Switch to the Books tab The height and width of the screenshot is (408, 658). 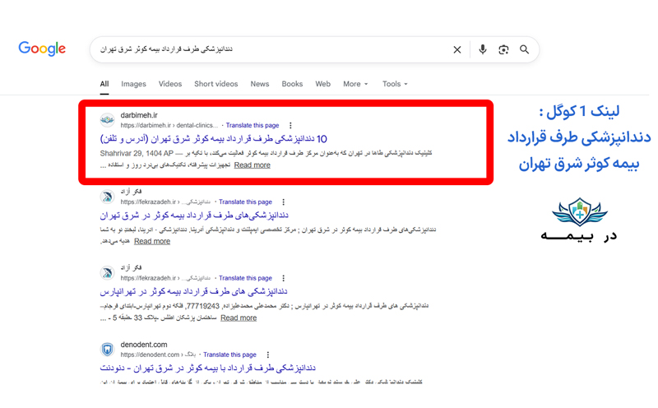coord(292,84)
